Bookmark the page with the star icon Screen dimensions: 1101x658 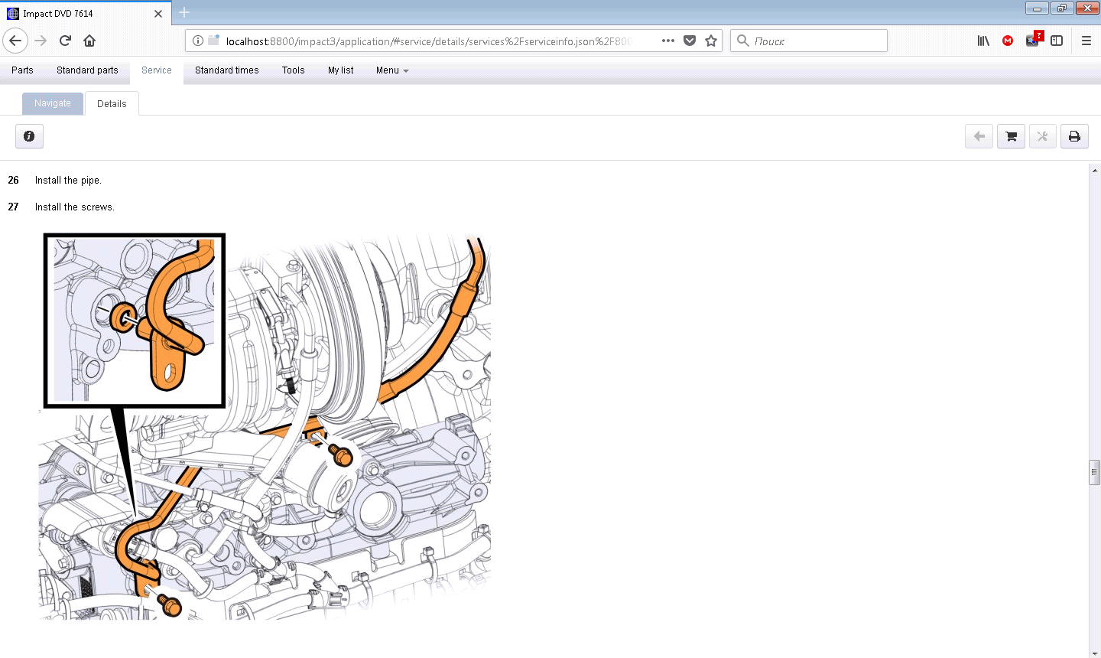(x=711, y=41)
